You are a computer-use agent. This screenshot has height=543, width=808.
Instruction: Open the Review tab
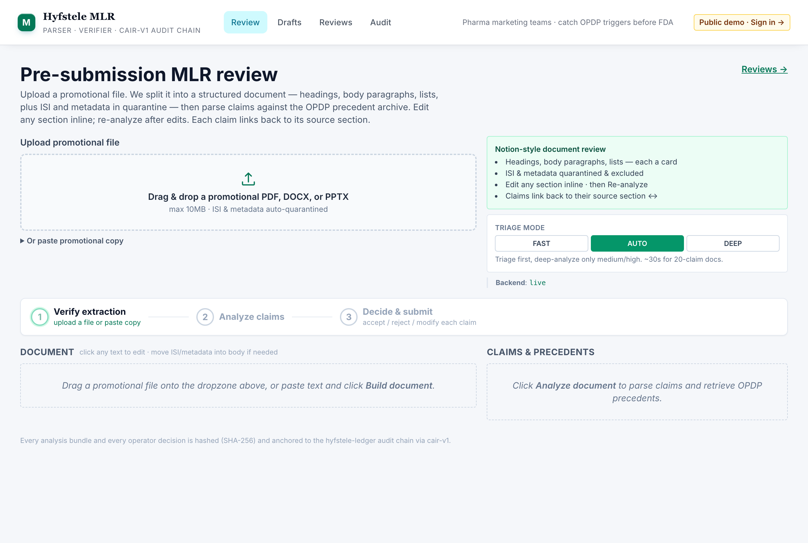(x=245, y=22)
